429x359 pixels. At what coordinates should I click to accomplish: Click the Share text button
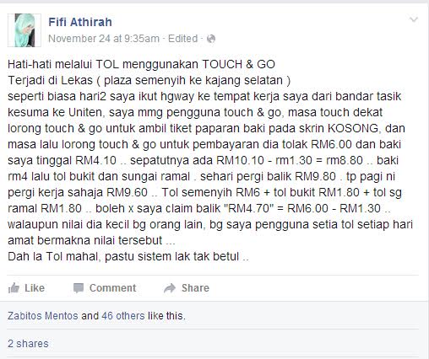pyautogui.click(x=195, y=288)
